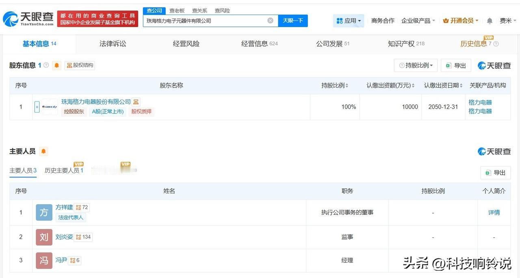Open 刘炎姿 profile link

tap(64, 237)
